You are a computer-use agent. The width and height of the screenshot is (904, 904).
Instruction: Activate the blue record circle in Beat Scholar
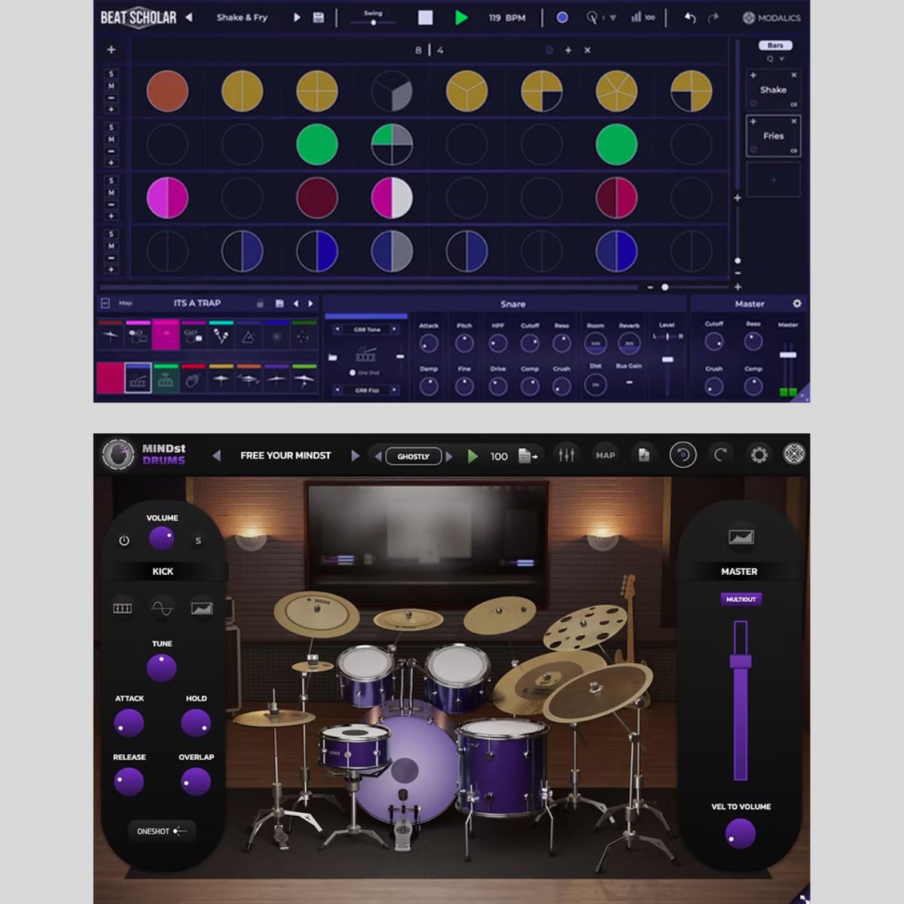tap(562, 17)
